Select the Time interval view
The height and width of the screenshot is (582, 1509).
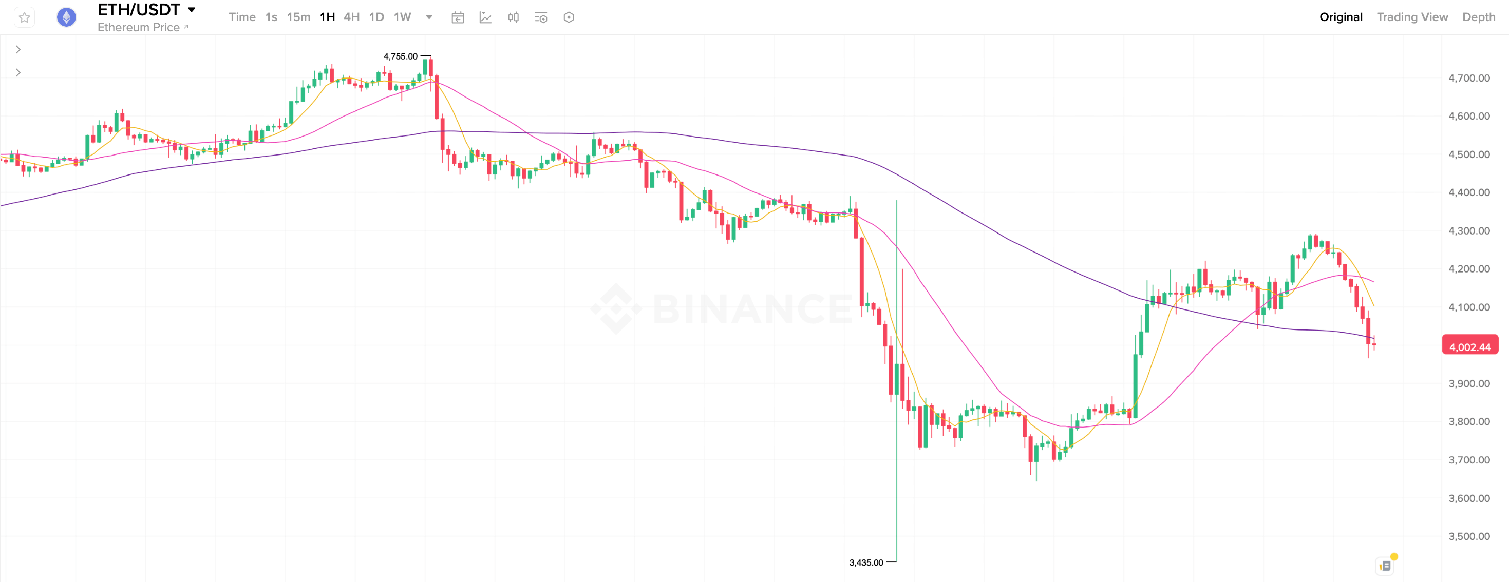(x=242, y=17)
